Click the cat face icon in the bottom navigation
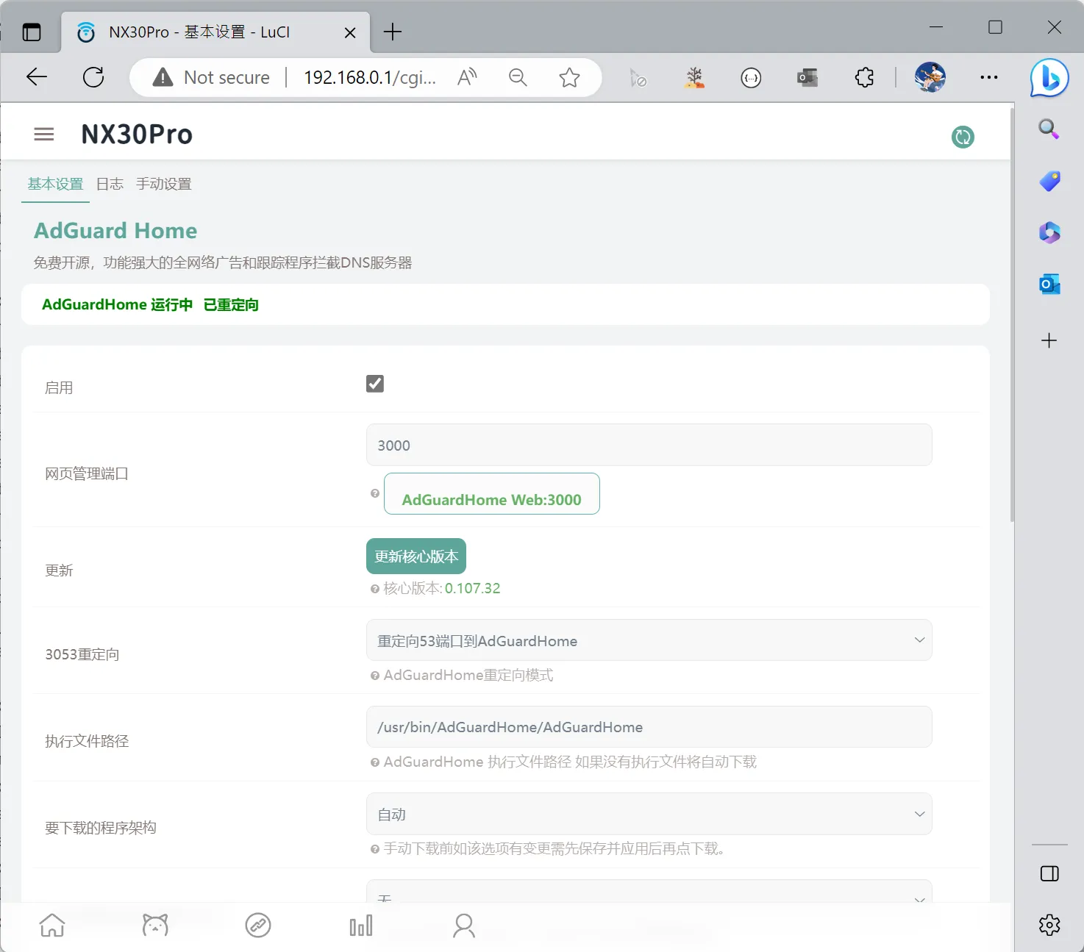Screen dimensions: 1084x952 click(x=155, y=925)
